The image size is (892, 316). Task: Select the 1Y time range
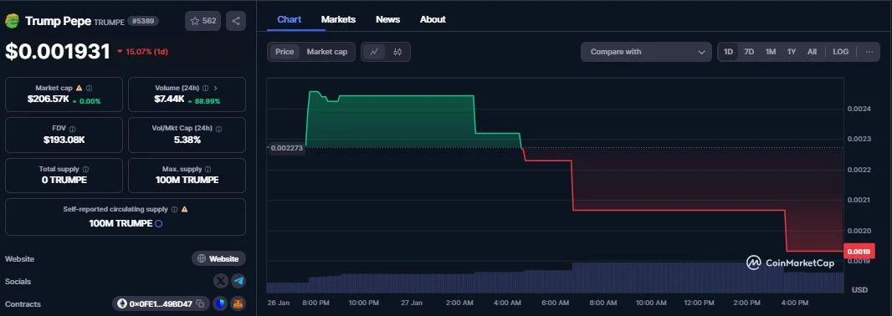coord(792,52)
